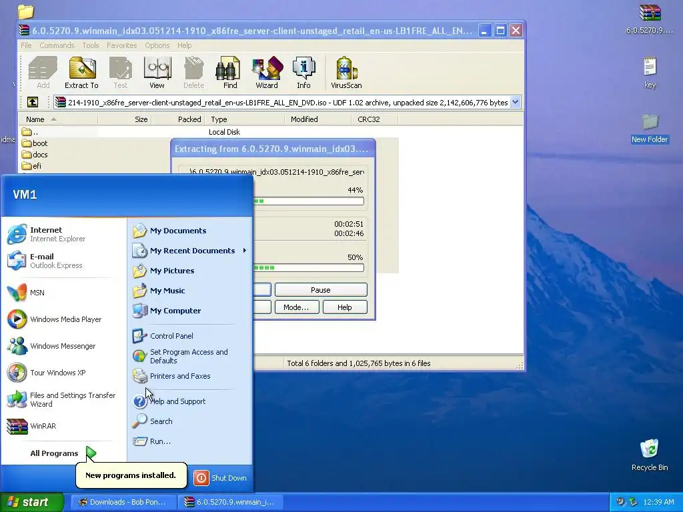Sort by the Size column header
Image resolution: width=683 pixels, height=512 pixels.
(x=125, y=119)
